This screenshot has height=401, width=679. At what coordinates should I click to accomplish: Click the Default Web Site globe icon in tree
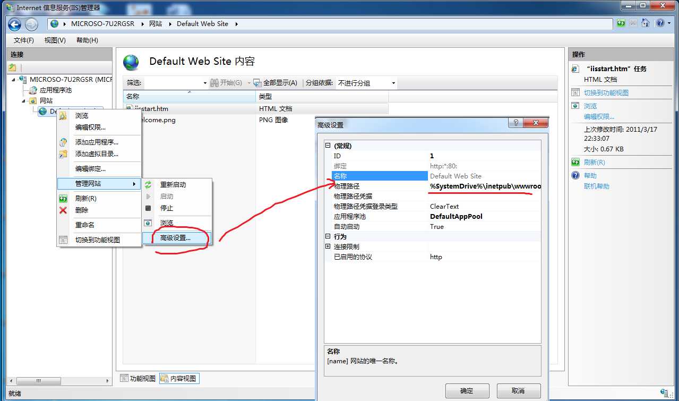point(42,111)
